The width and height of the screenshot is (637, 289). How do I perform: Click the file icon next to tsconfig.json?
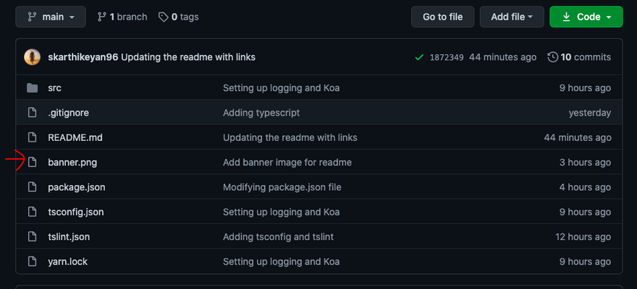[32, 212]
